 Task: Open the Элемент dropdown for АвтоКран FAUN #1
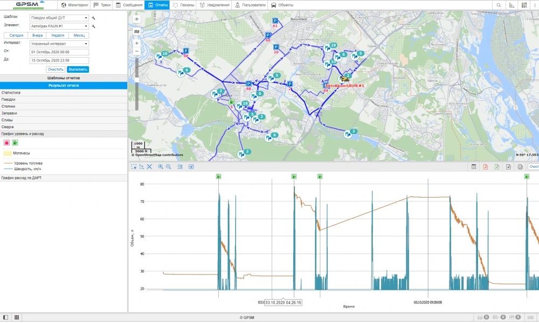tap(59, 26)
